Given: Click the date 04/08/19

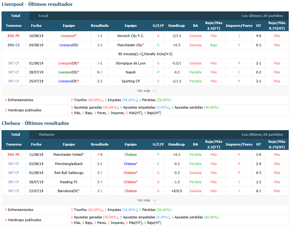Looking at the screenshot, I should [36, 45].
